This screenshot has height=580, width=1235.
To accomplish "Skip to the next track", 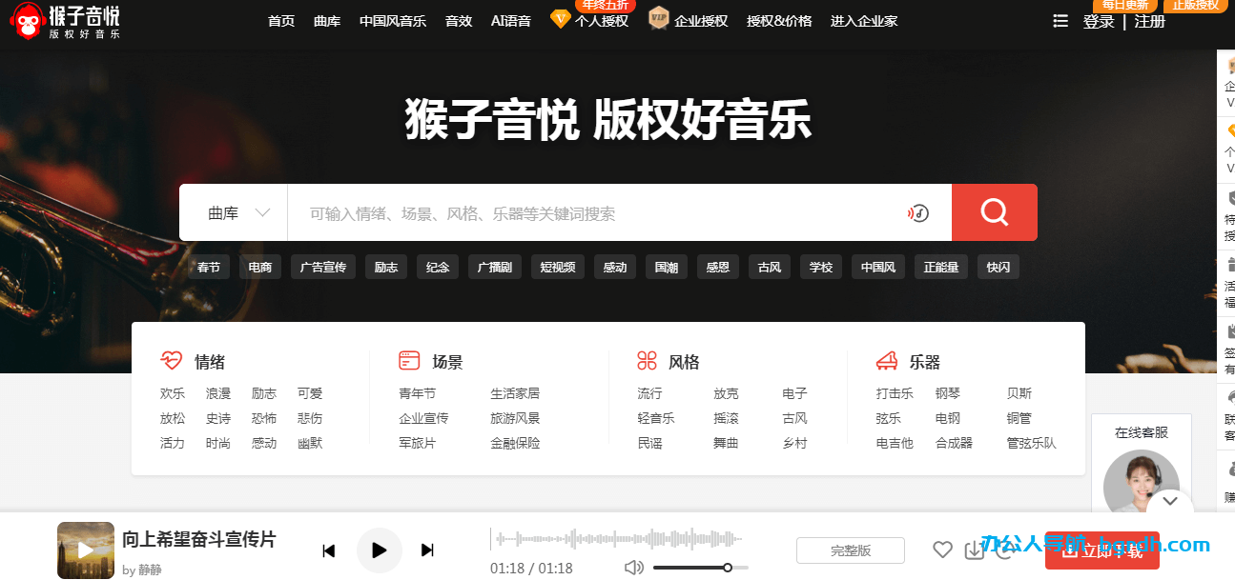I will tap(427, 550).
